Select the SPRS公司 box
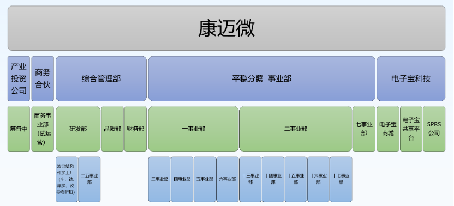The image size is (454, 206). pyautogui.click(x=434, y=129)
